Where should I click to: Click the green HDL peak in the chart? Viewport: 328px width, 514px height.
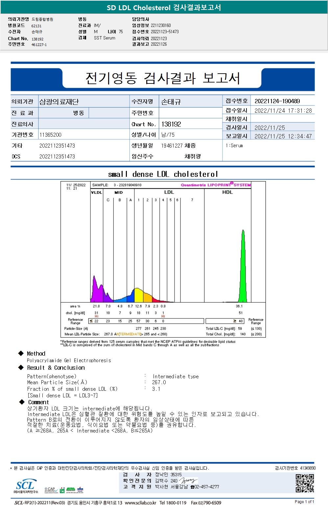click(243, 266)
